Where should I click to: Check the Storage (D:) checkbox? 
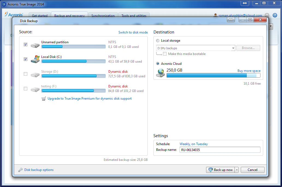26,74
